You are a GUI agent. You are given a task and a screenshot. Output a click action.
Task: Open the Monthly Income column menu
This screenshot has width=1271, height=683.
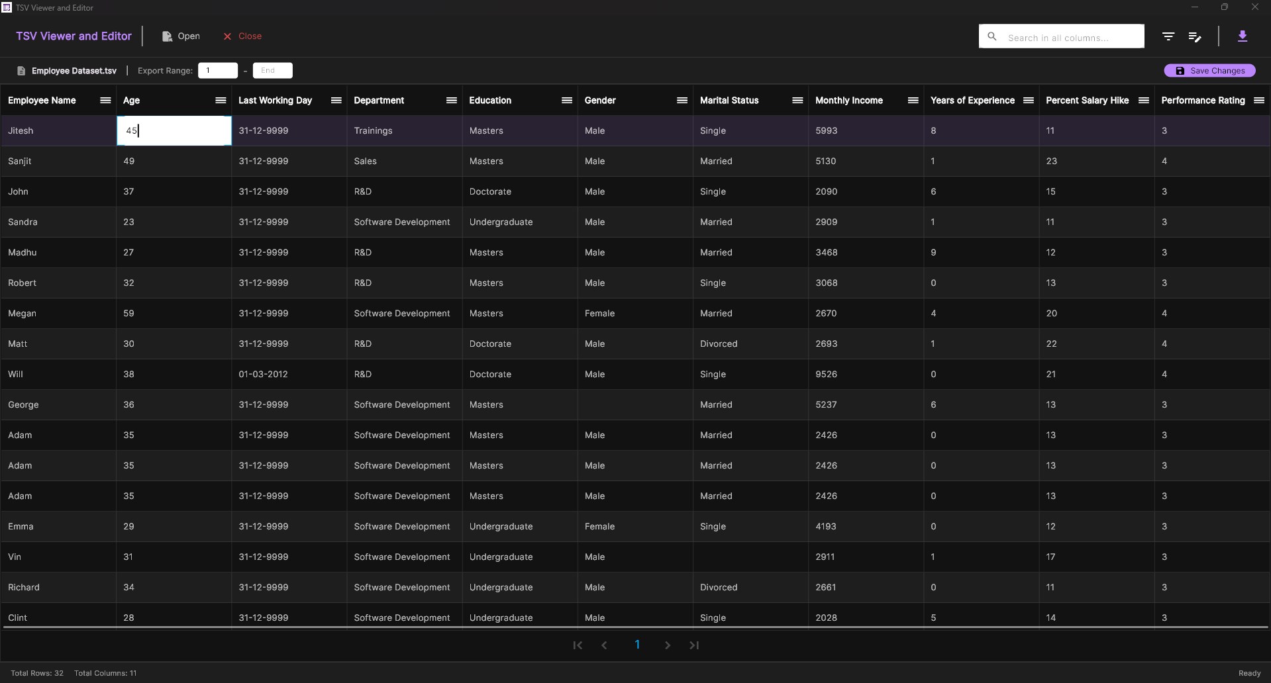(x=913, y=101)
